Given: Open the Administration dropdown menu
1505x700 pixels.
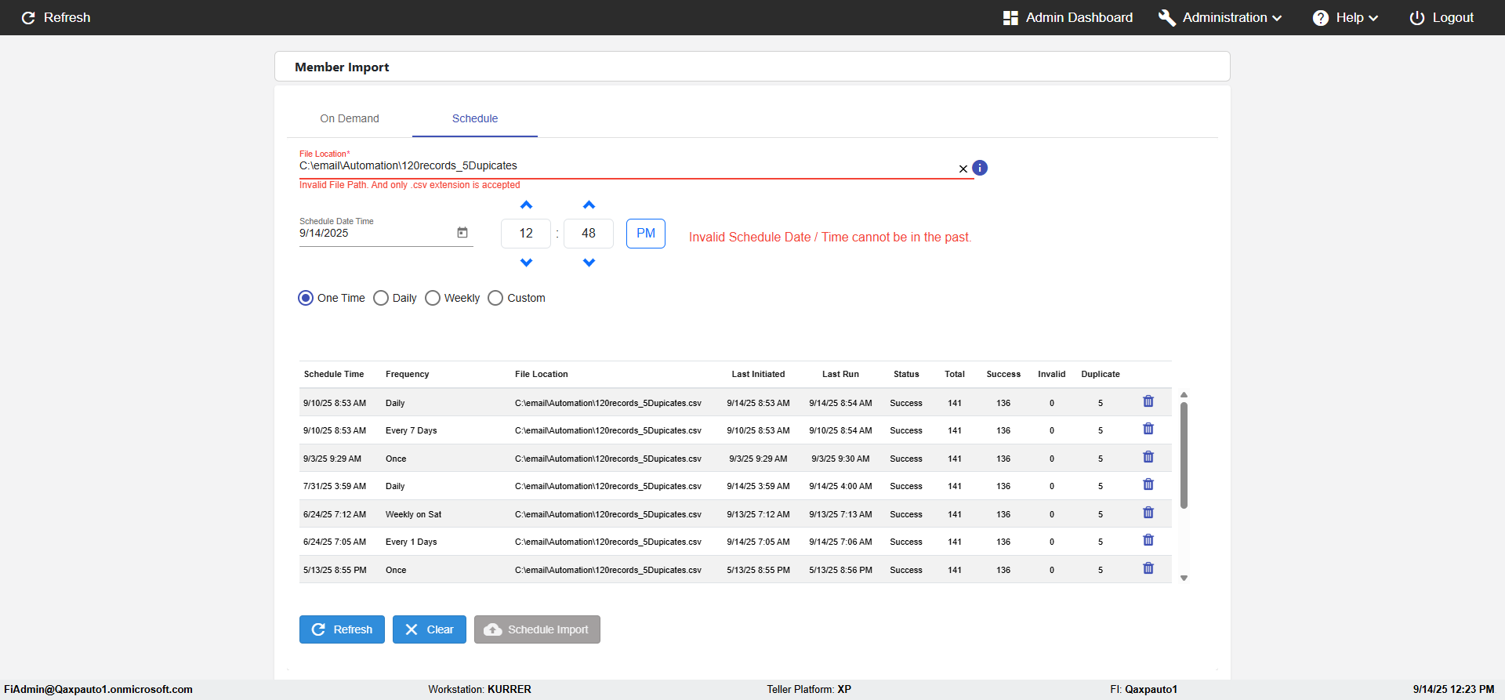Looking at the screenshot, I should 1220,17.
